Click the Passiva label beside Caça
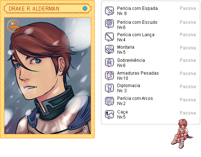 click(x=188, y=113)
